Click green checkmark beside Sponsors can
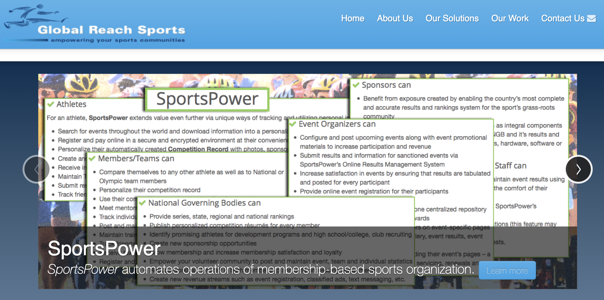This screenshot has height=300, width=604. point(356,85)
